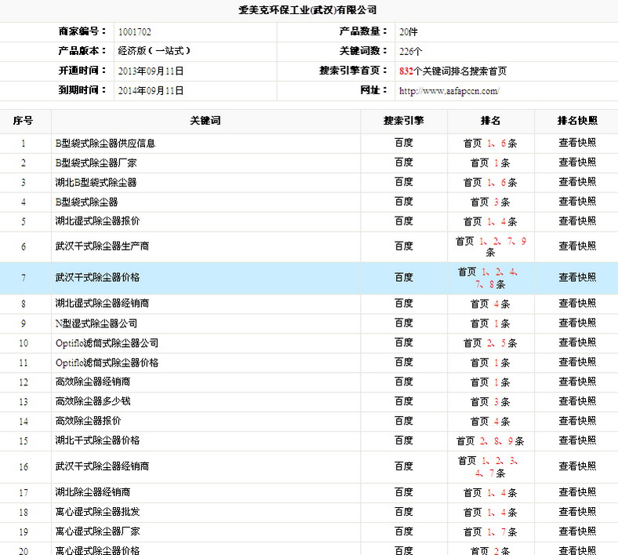This screenshot has width=618, height=555.
Task: Select keyword 高效除尘器经销商
Action: (93, 382)
